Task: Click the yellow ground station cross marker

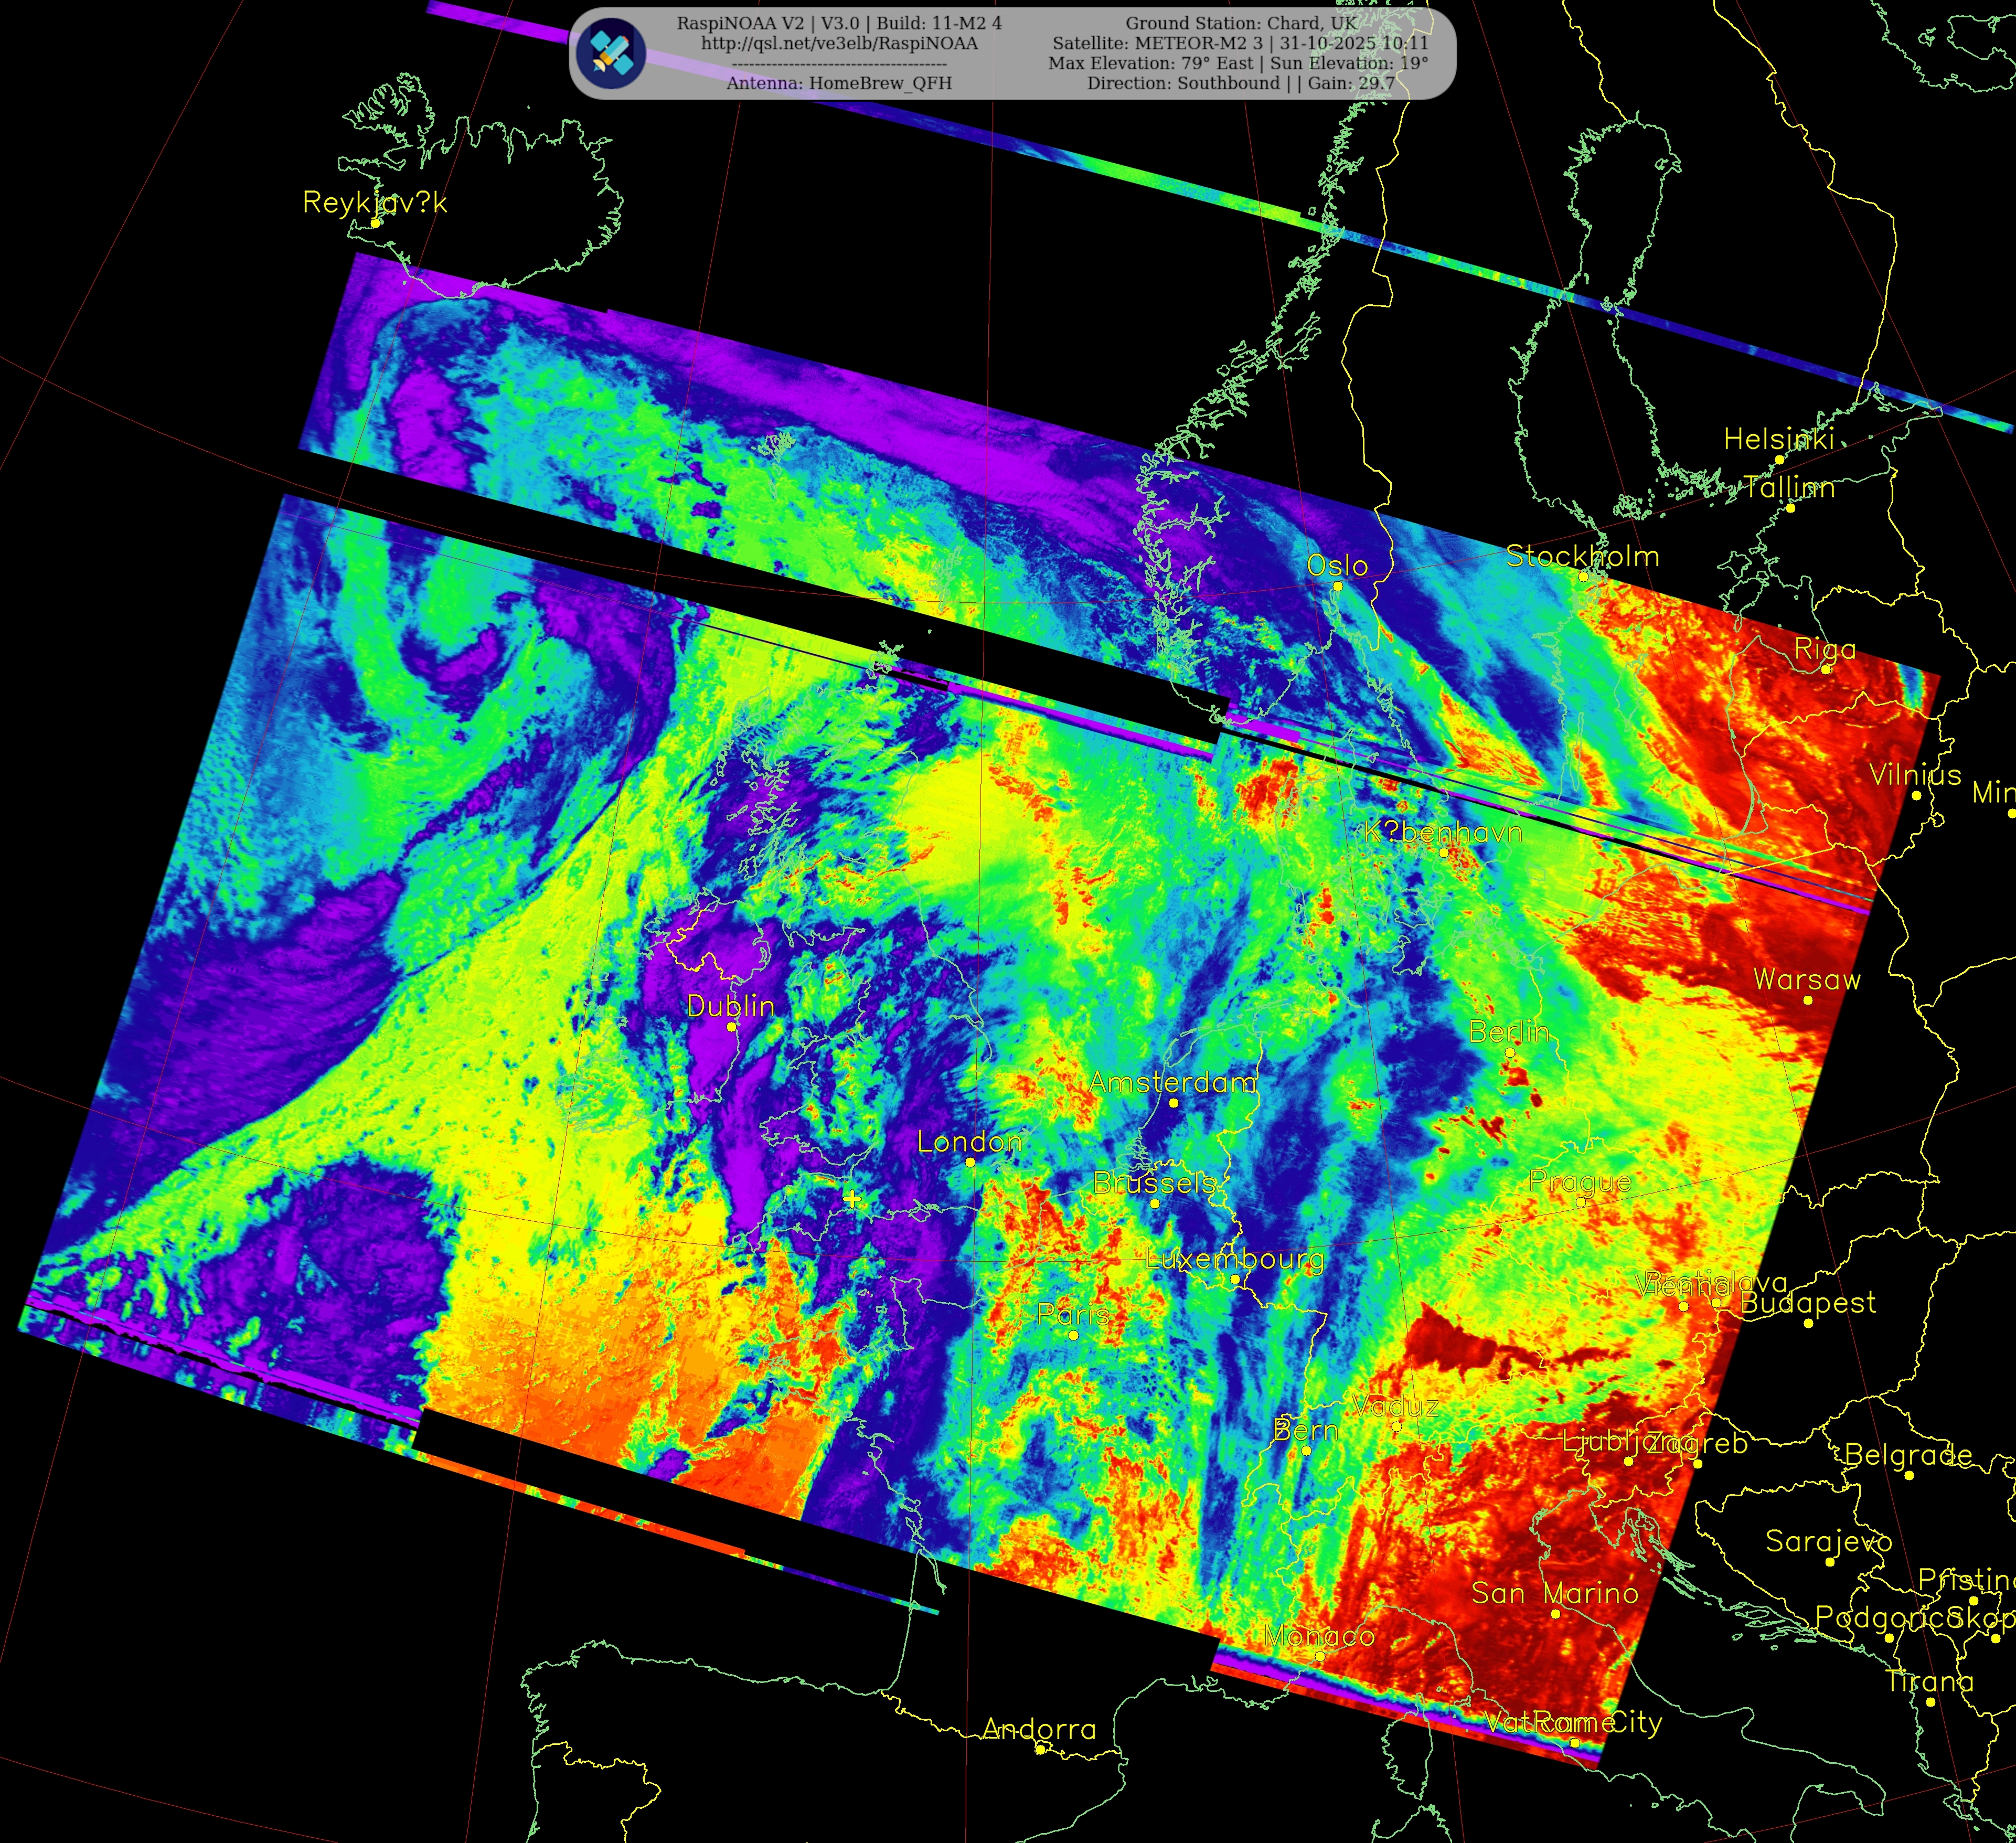Action: (851, 1198)
